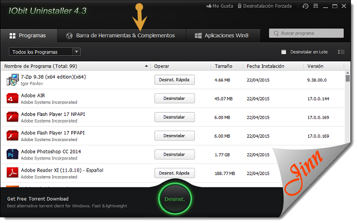Open Desinstalación Forzada trash icon option
Viewport: 357px width, 223px height.
pos(239,6)
